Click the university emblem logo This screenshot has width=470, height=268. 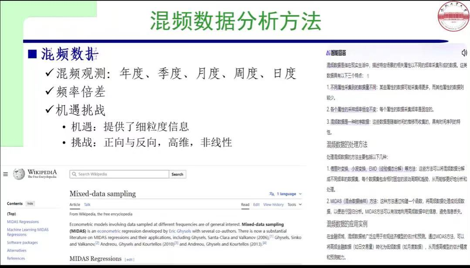coord(453,17)
